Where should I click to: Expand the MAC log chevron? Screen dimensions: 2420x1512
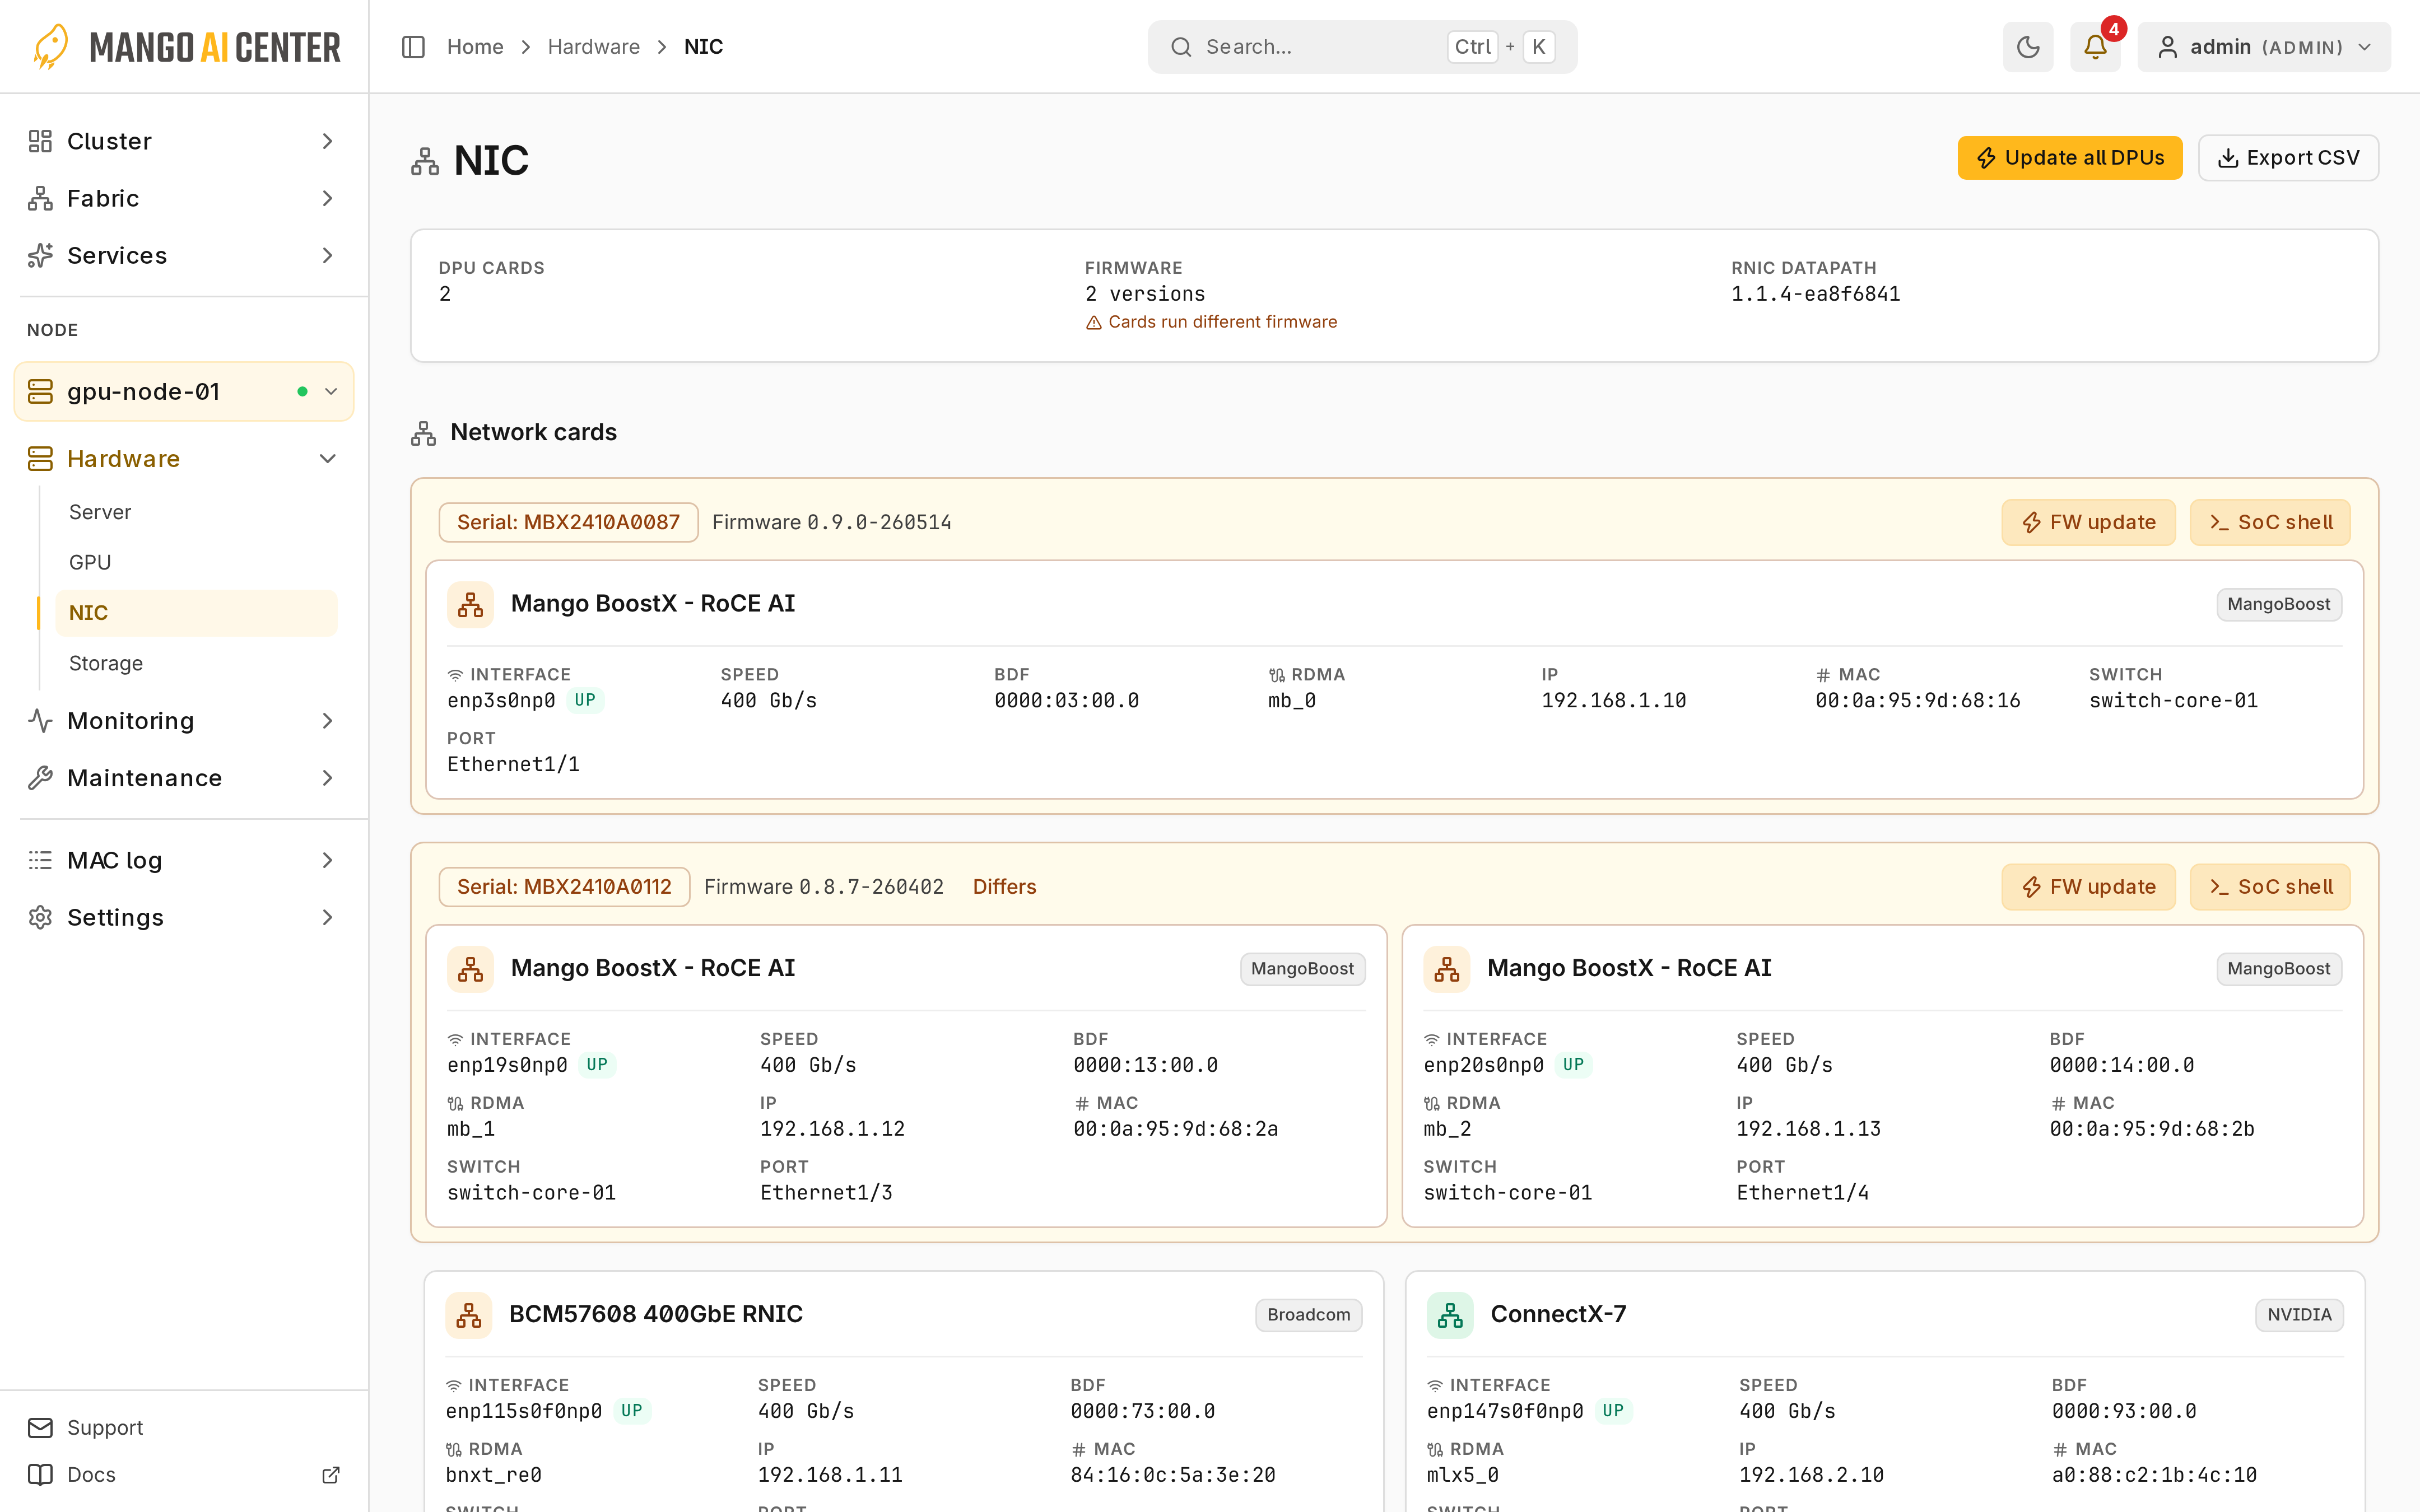point(327,860)
